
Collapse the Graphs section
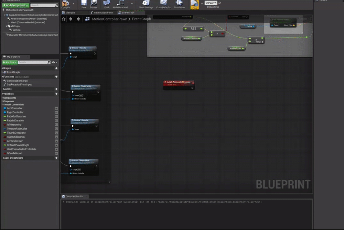(2, 68)
